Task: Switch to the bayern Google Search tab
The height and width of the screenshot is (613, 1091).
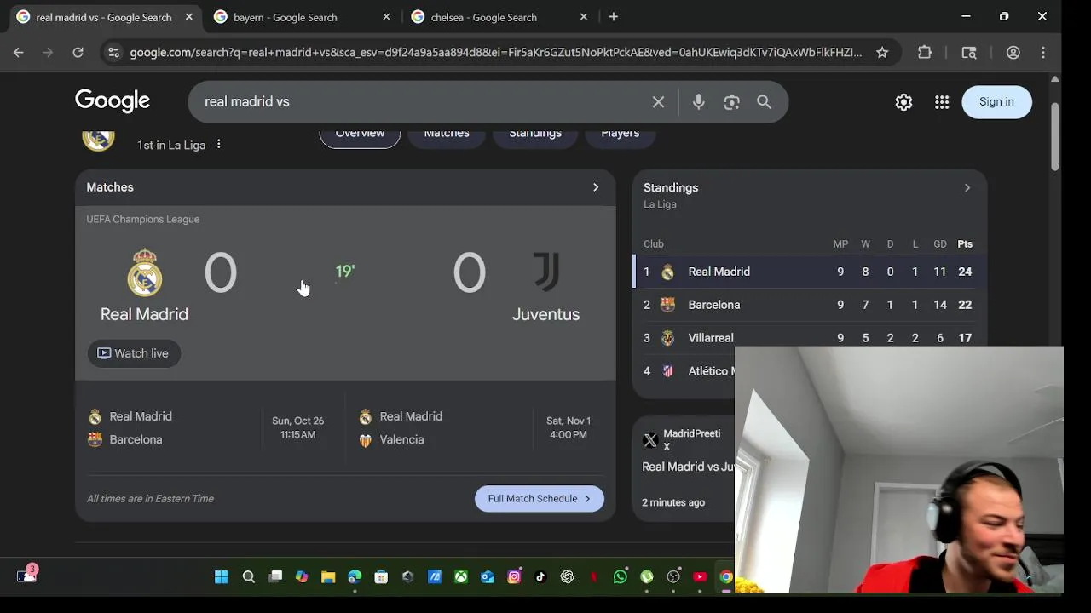Action: point(303,17)
